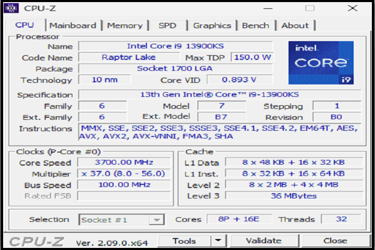
Task: Expand the Socket #1 selection dropdown
Action: click(x=155, y=220)
